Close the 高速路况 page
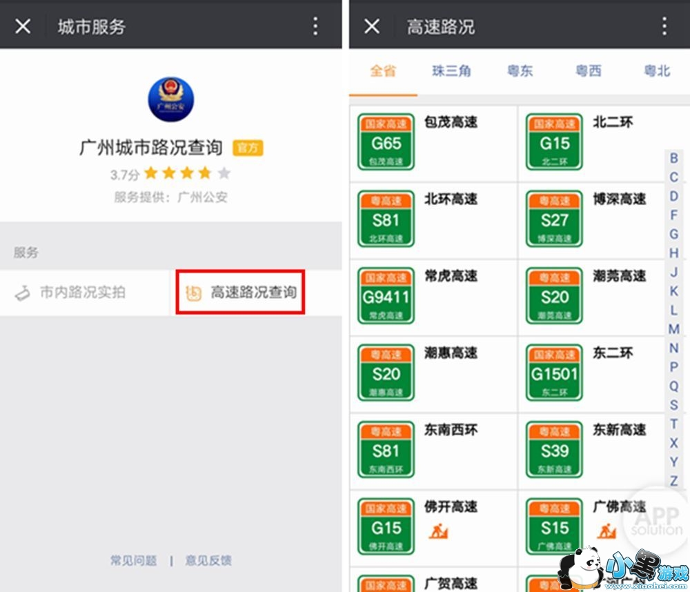690x592 pixels. pyautogui.click(x=372, y=26)
